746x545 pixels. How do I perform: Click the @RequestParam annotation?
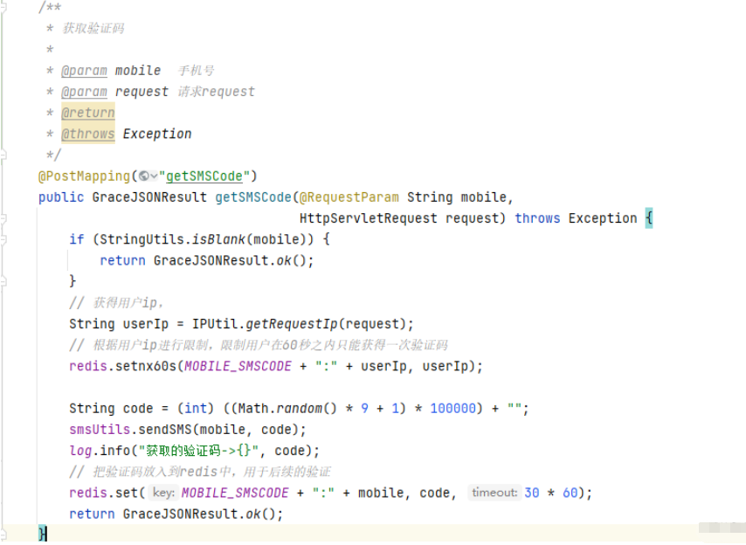[349, 197]
